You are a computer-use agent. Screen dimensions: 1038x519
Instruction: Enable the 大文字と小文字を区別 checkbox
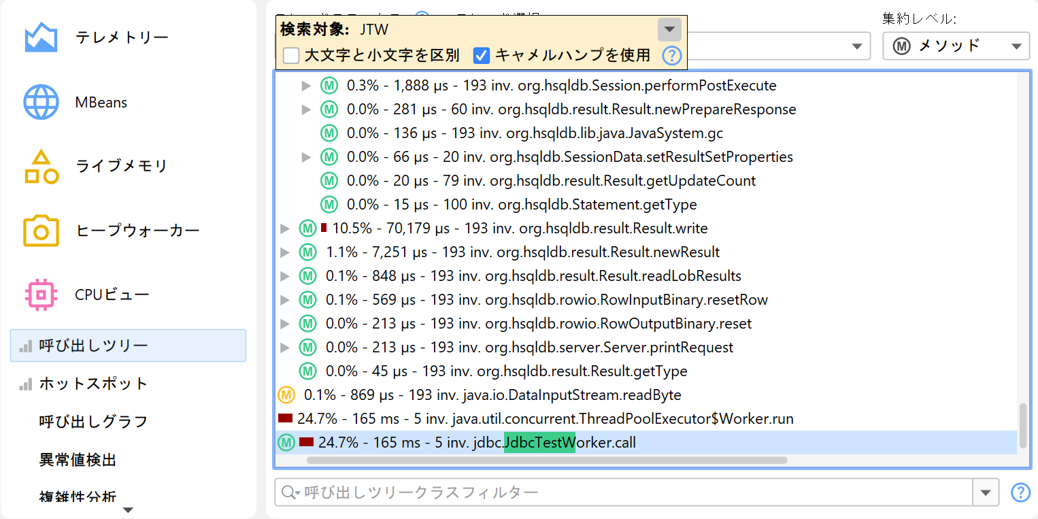[x=291, y=56]
